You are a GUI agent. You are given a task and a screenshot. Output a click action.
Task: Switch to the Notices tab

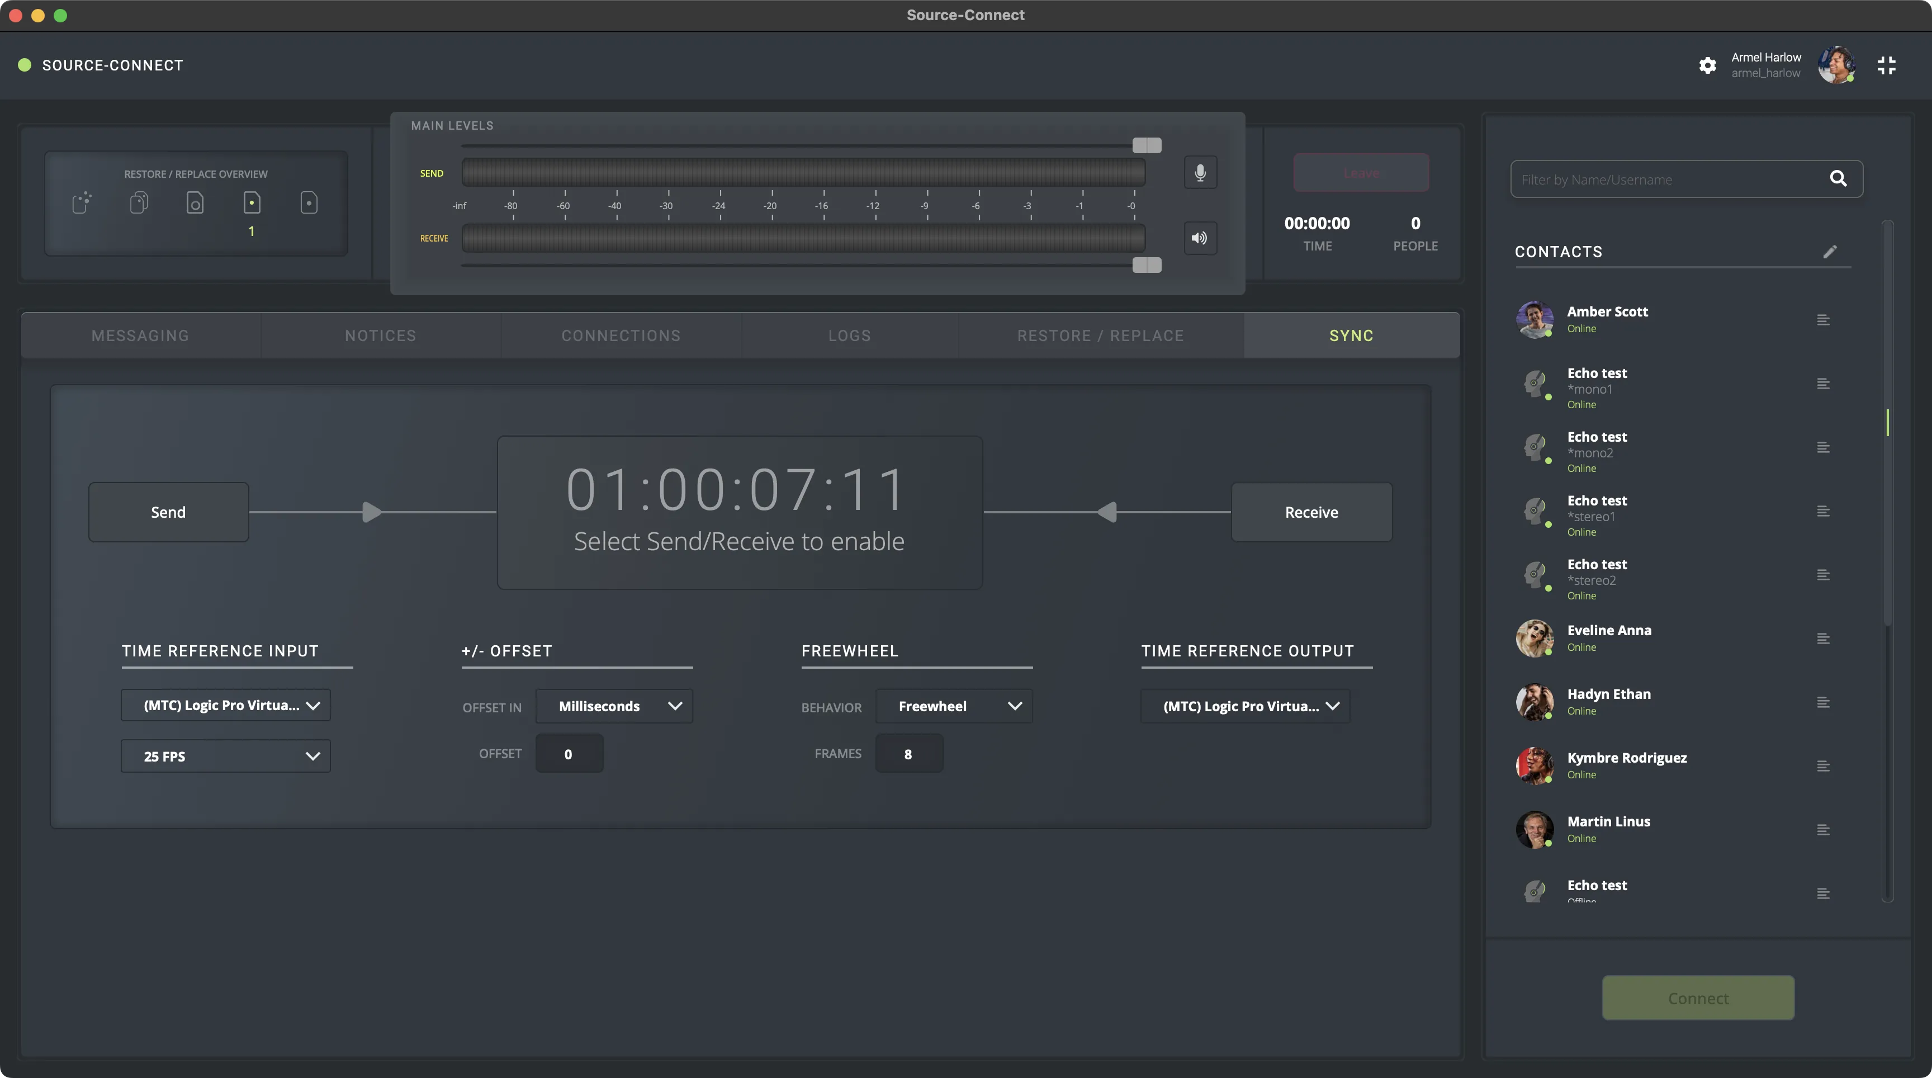coord(380,335)
